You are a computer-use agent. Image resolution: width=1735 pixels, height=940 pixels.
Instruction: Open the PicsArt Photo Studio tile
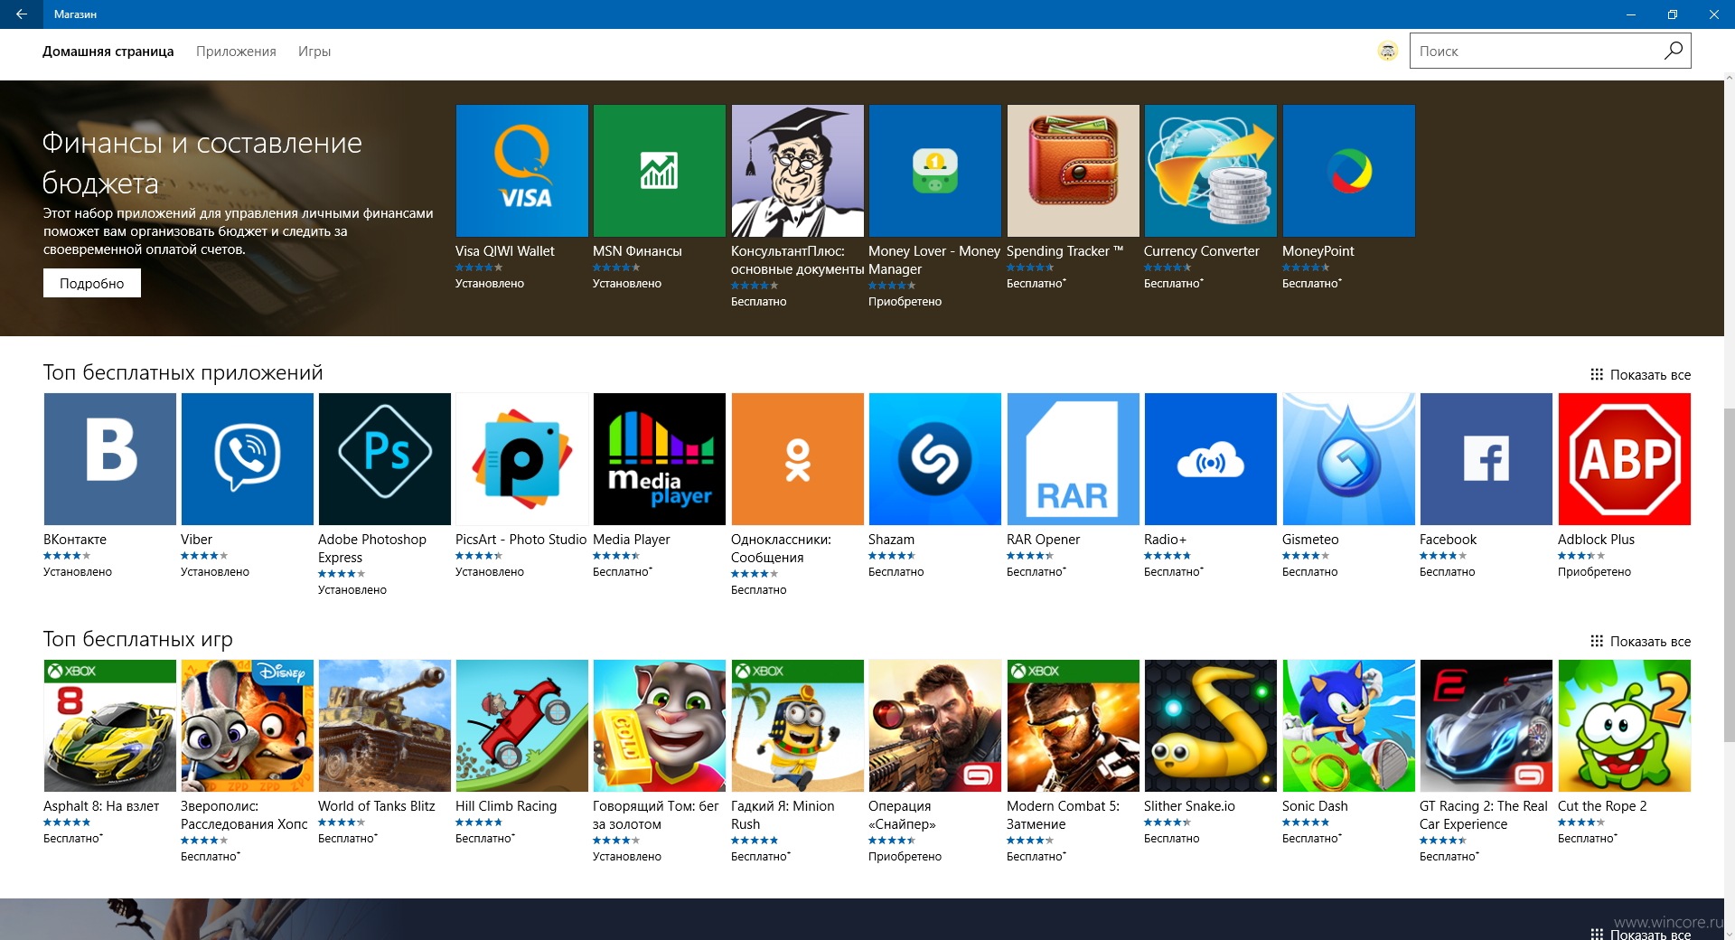(x=521, y=459)
